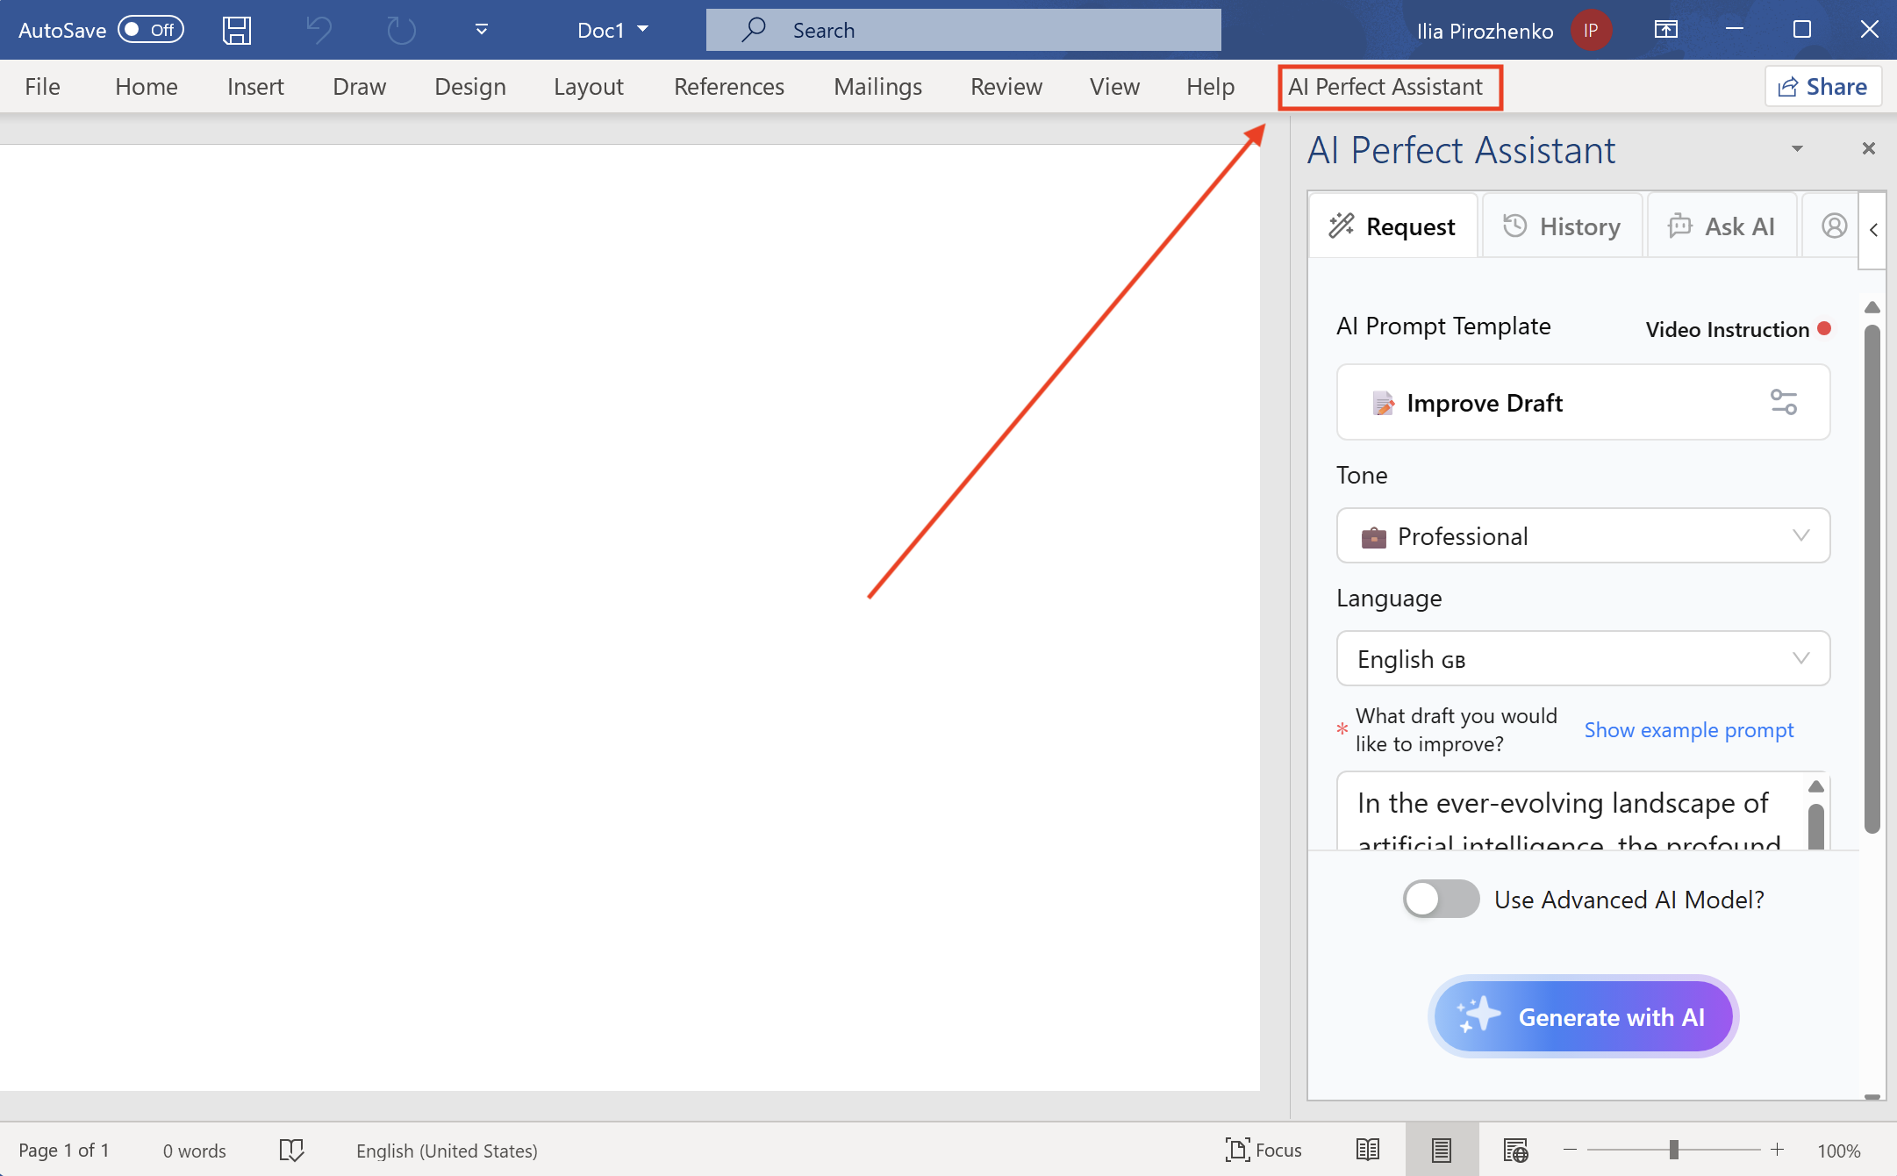Click the Undo arrow icon

coord(319,31)
